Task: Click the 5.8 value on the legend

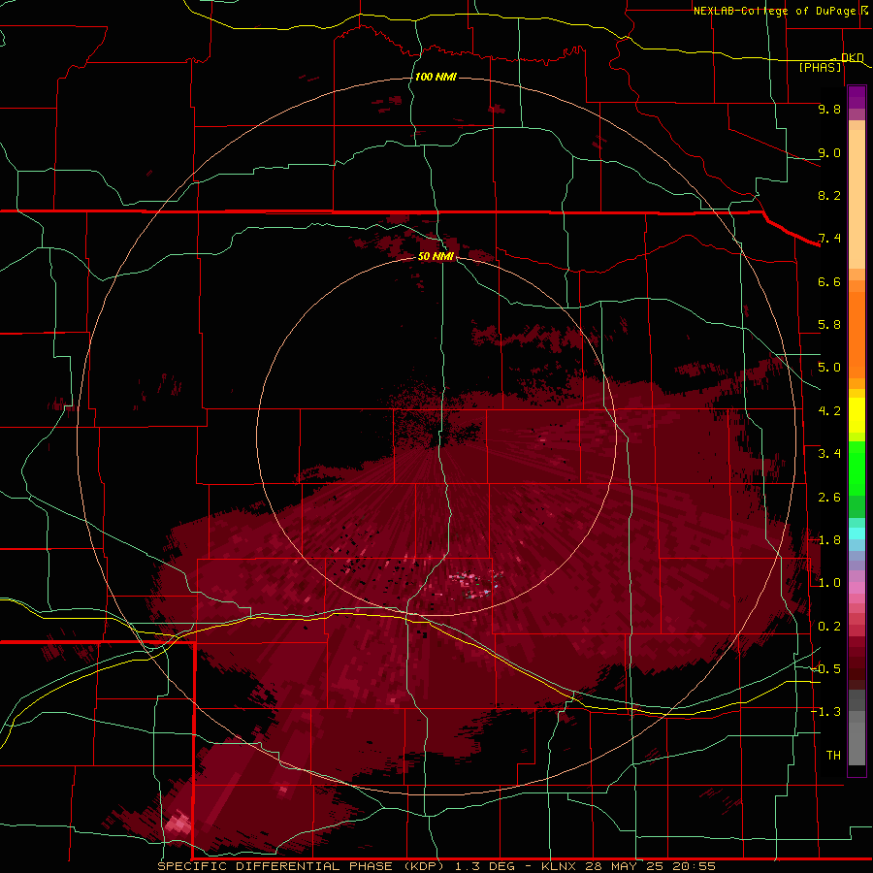Action: [829, 325]
